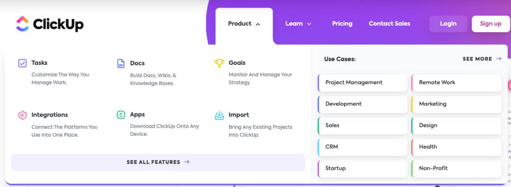Click the Tasks checkmark icon
511x187 pixels.
pyautogui.click(x=22, y=63)
